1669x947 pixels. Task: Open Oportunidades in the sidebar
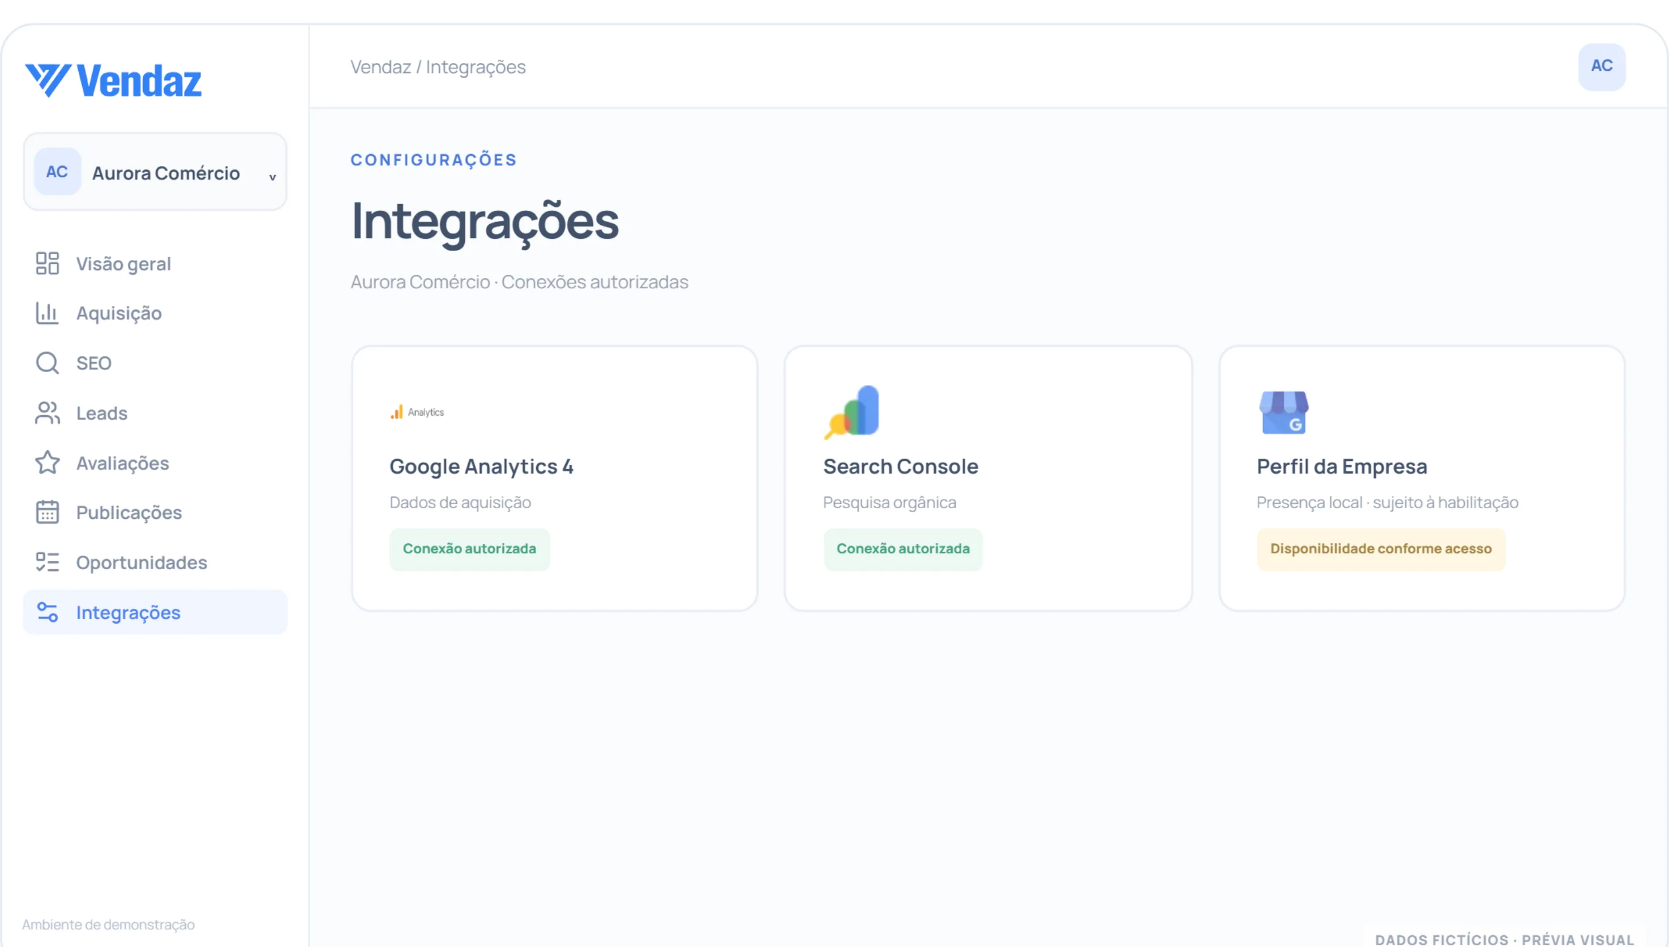pos(155,562)
